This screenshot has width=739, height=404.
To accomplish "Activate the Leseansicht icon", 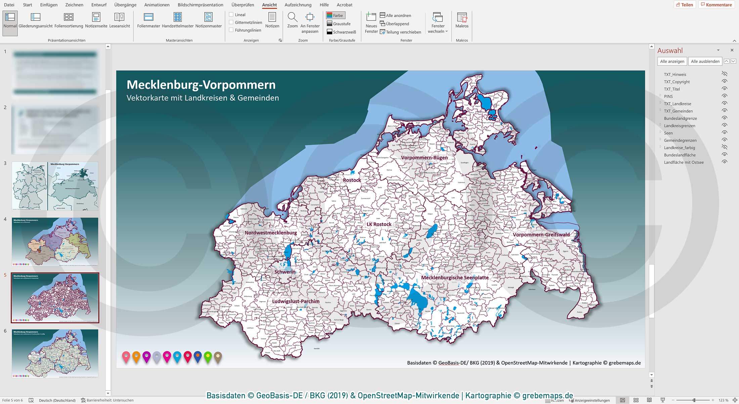I will pos(119,20).
